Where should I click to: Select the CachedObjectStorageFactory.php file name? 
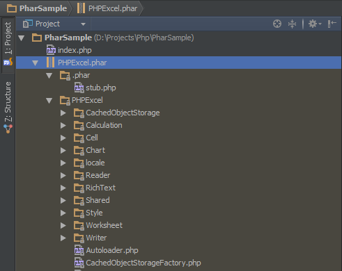coord(143,263)
